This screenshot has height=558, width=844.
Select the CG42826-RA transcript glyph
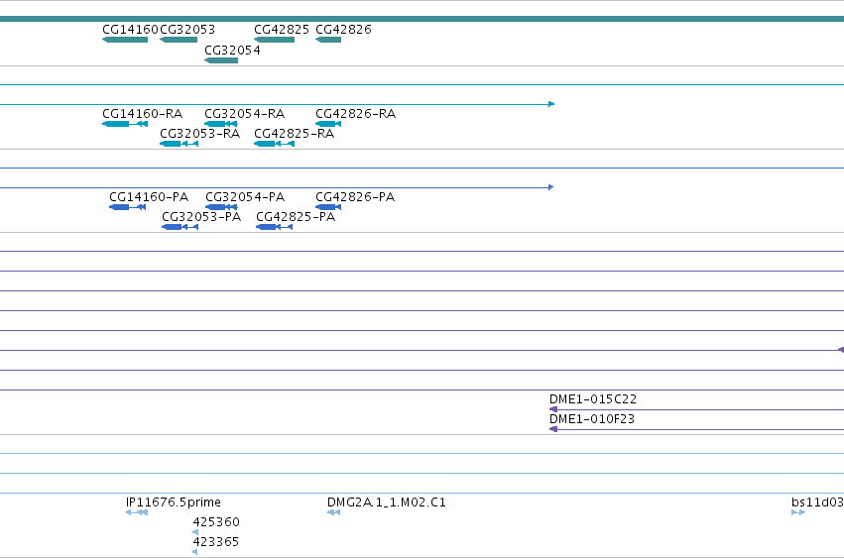[x=328, y=124]
